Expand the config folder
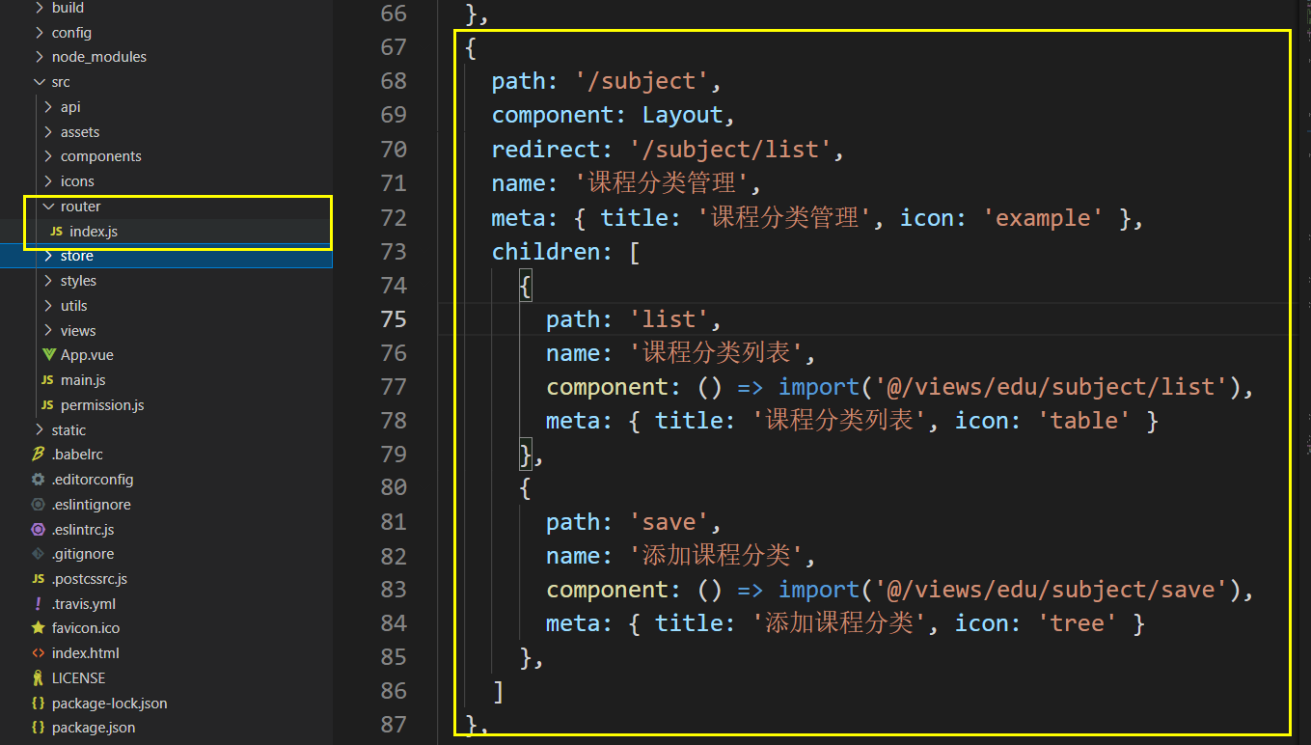1311x745 pixels. point(39,33)
